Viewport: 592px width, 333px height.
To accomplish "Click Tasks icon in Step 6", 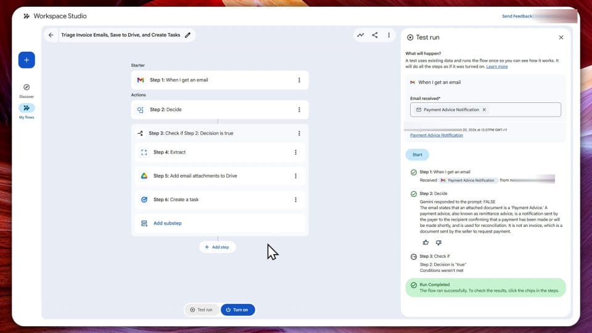I will [x=144, y=199].
